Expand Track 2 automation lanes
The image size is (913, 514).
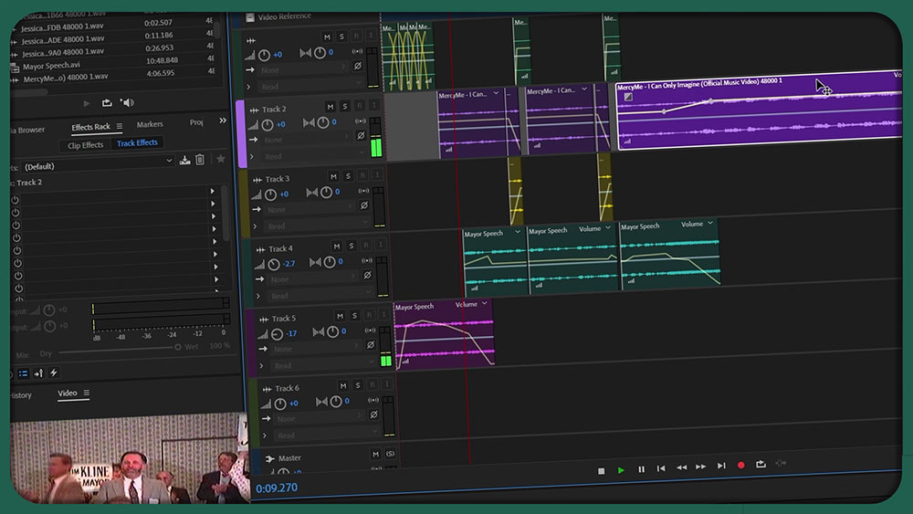252,157
